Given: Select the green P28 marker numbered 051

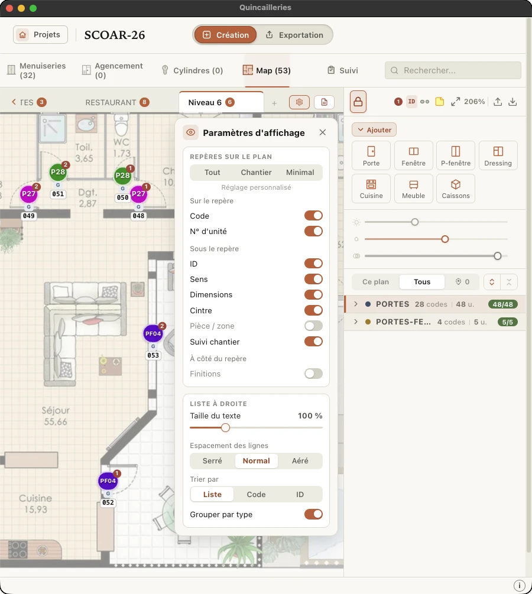Looking at the screenshot, I should (58, 172).
